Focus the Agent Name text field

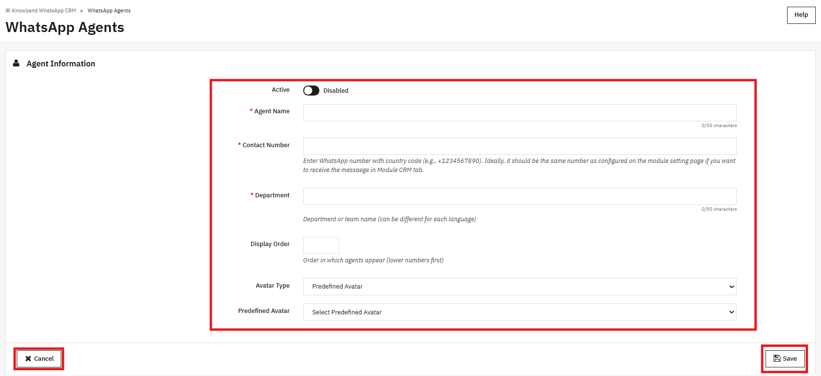click(x=520, y=113)
